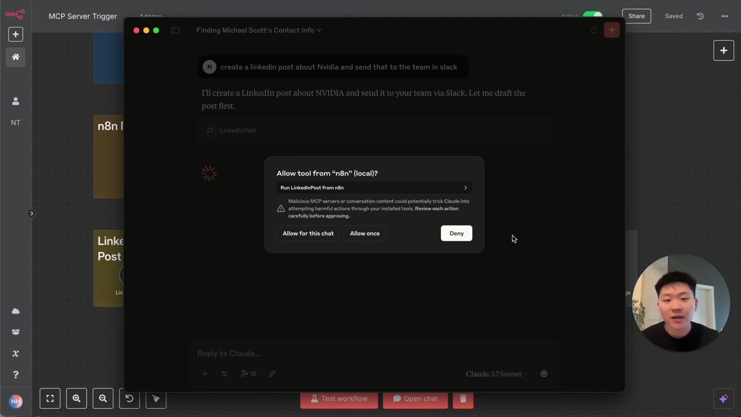Open the n8n home overview icon
This screenshot has height=417, width=741.
pyautogui.click(x=16, y=57)
